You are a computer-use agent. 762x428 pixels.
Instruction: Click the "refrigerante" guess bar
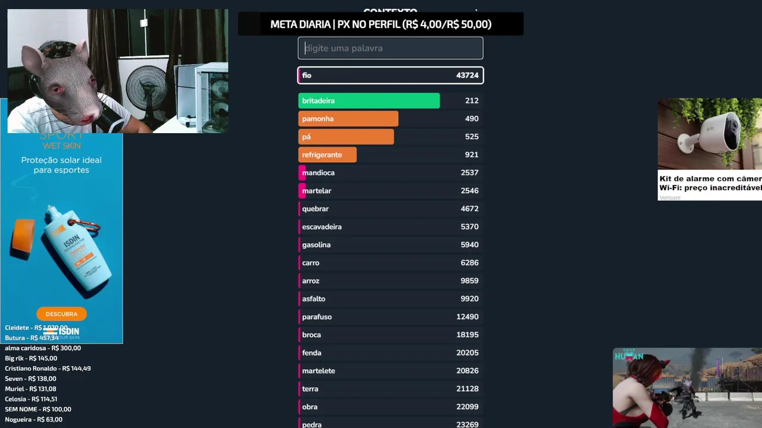pyautogui.click(x=327, y=155)
